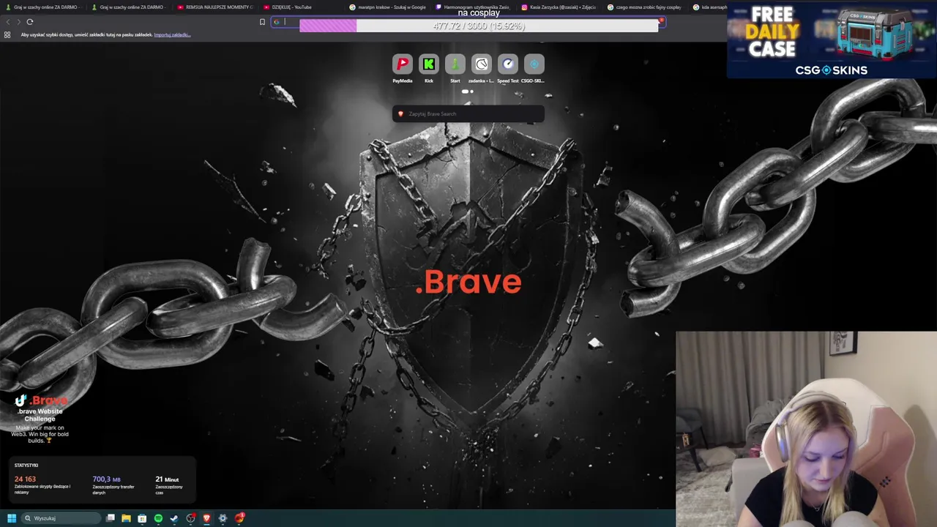Switch to DZIĘKUJĘ - YouTube tab

(x=300, y=7)
